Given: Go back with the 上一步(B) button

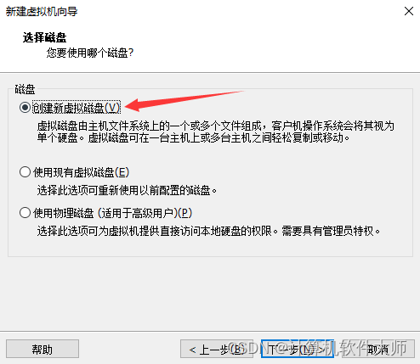Looking at the screenshot, I should (217, 349).
